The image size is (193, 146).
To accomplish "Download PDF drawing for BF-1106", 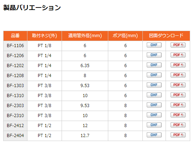I will tap(178, 45).
